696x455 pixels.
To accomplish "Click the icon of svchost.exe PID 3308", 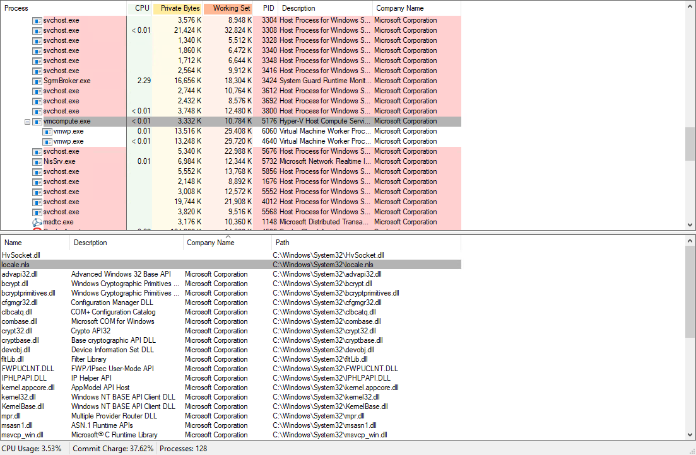I will tap(37, 31).
